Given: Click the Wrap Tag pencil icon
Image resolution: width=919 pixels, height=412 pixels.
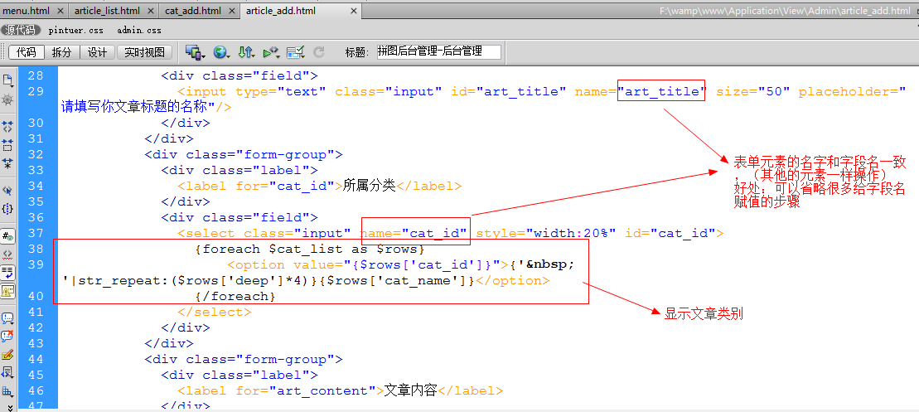Looking at the screenshot, I should point(7,355).
